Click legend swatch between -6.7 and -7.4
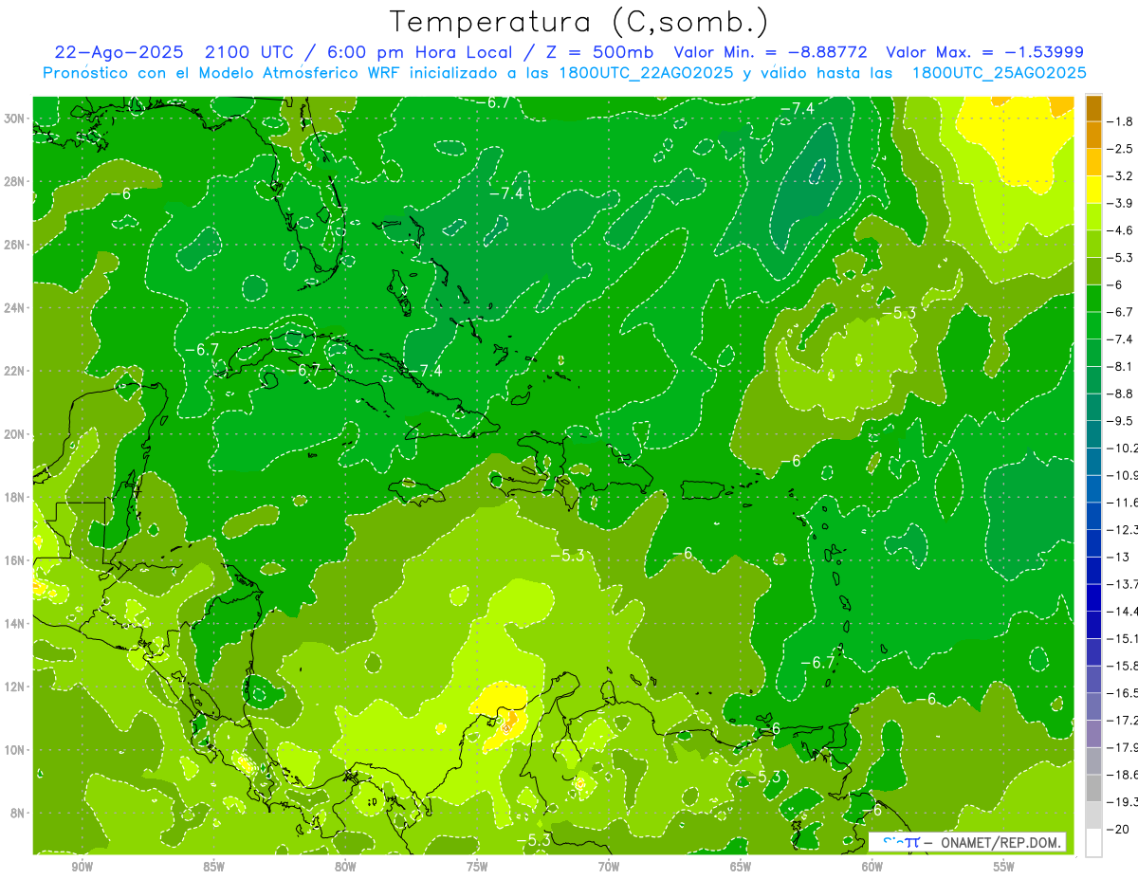 pos(1093,325)
